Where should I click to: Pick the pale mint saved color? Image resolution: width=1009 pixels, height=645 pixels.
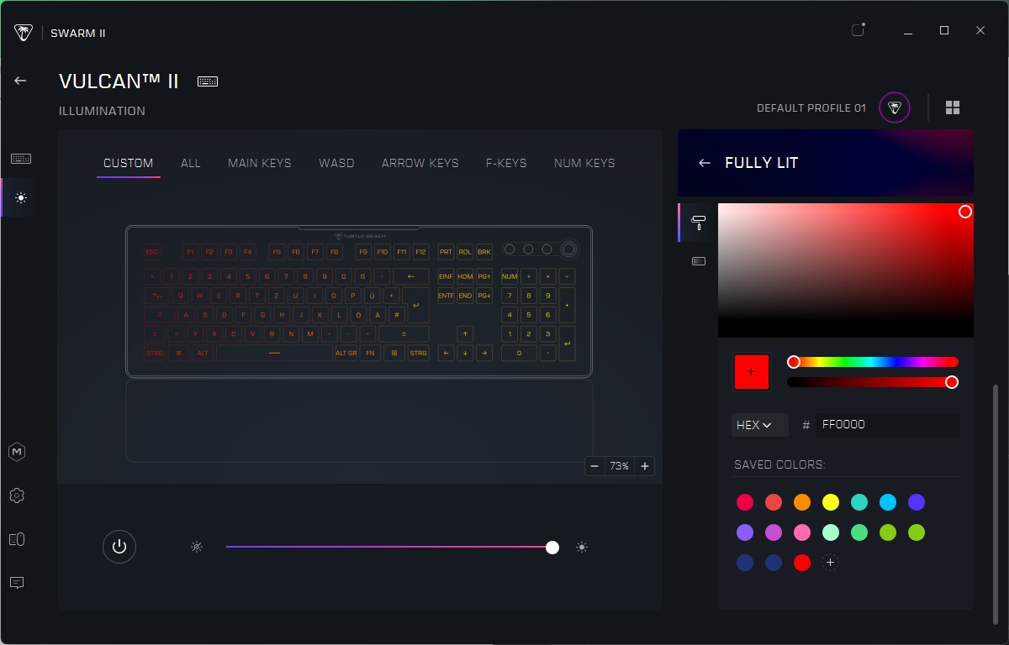pos(831,532)
